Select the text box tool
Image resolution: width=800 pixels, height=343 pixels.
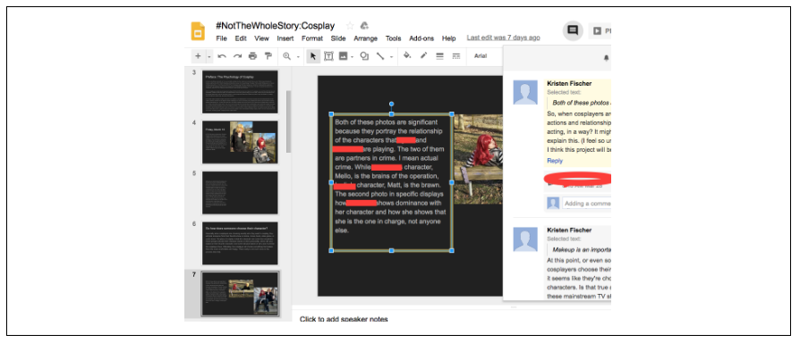328,56
